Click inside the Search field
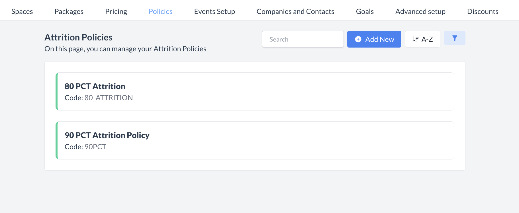Viewport: 519px width, 213px height. pos(303,39)
